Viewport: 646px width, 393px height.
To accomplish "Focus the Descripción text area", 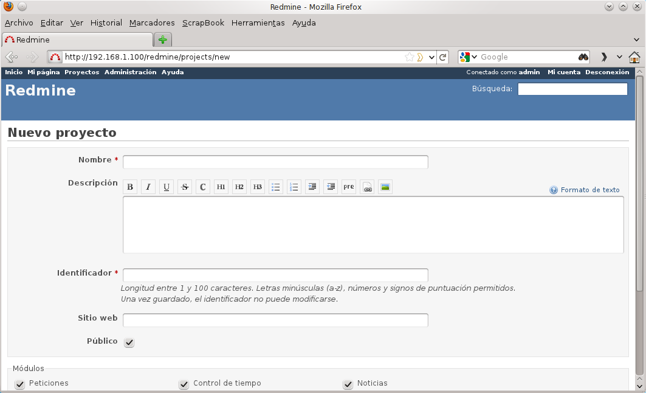I will (373, 224).
